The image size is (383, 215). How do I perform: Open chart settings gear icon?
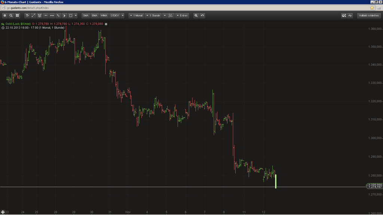[4, 16]
